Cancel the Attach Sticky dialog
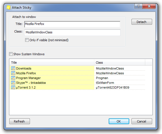Viewport: 162px width, 134px height. point(142,121)
